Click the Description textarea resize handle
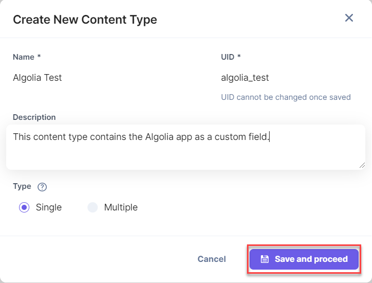372x283 pixels. tap(362, 165)
